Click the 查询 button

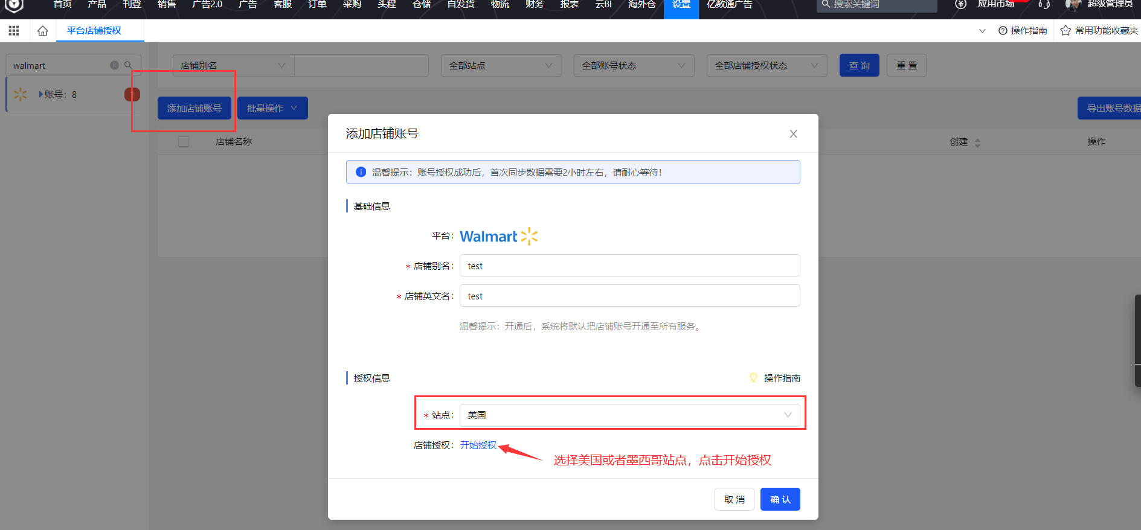859,65
